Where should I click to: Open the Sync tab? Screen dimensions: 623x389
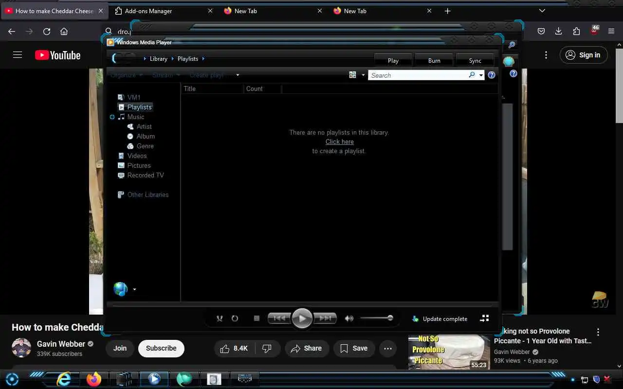475,60
